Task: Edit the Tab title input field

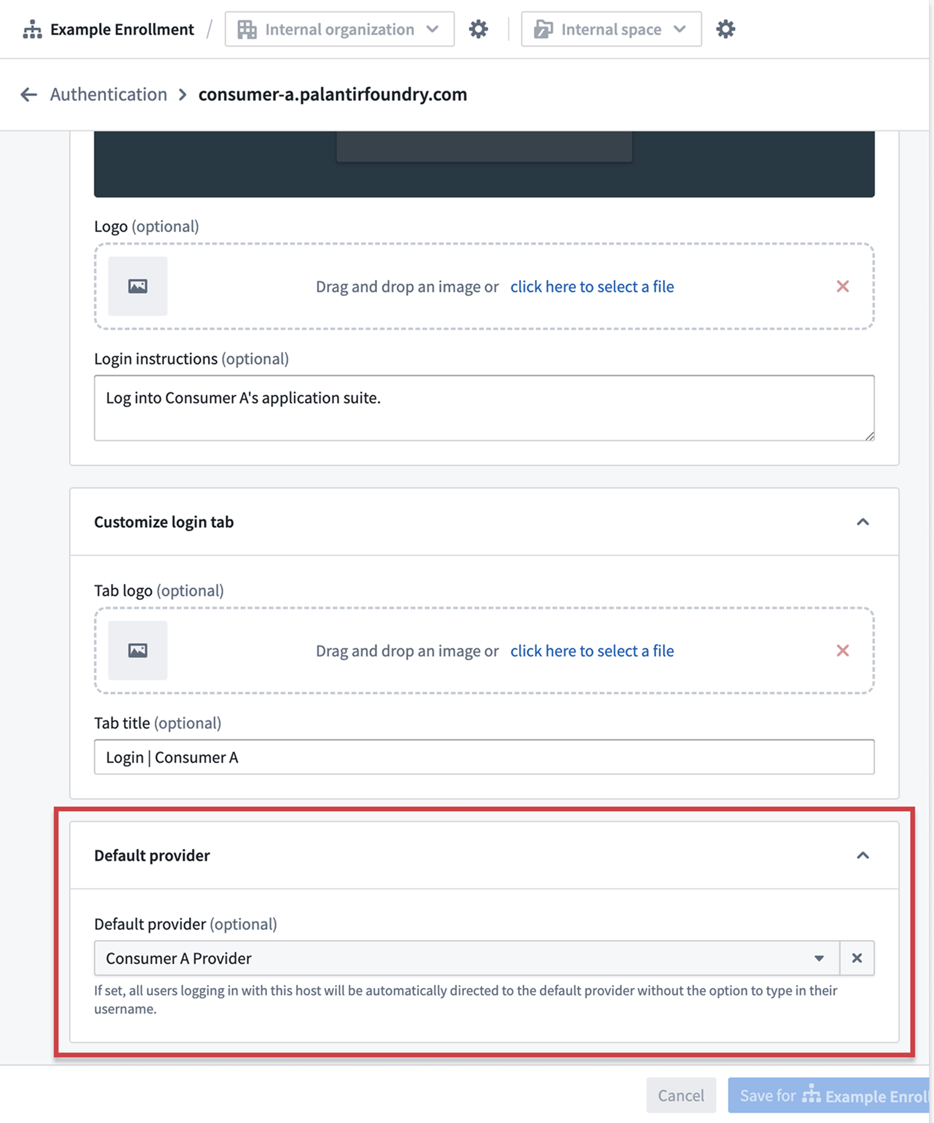Action: pyautogui.click(x=484, y=757)
